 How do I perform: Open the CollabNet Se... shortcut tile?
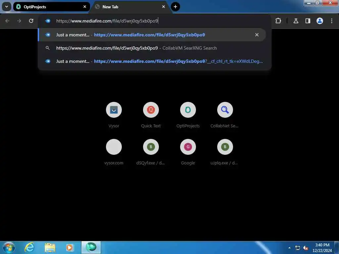pos(225,115)
